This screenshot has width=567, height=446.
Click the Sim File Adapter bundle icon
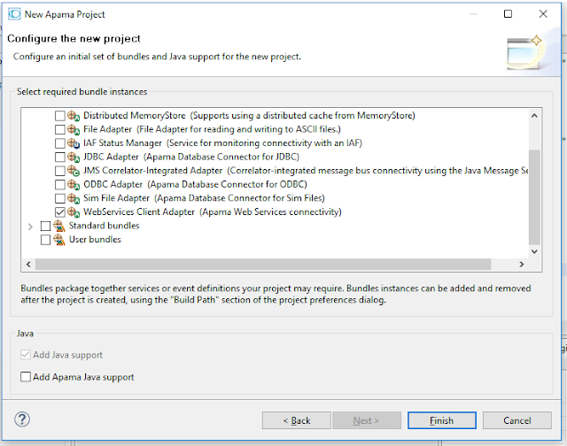[74, 198]
